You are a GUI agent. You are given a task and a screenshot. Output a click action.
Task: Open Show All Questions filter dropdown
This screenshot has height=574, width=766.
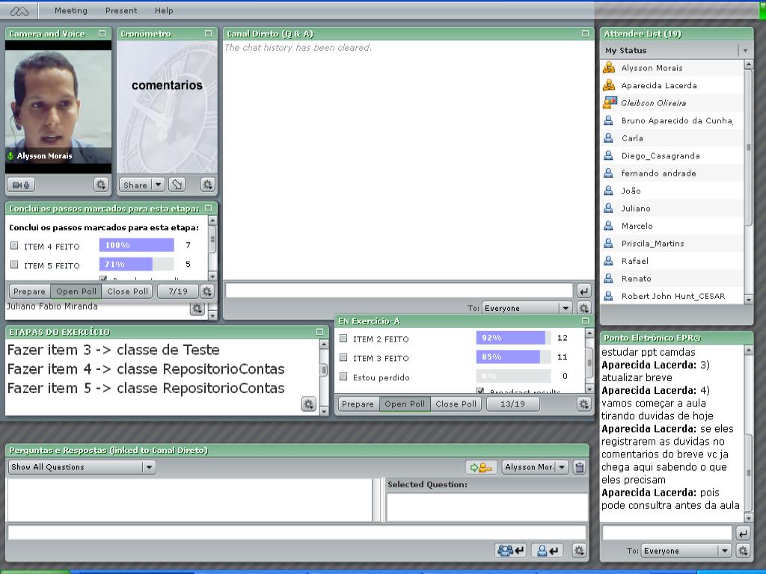[x=82, y=467]
